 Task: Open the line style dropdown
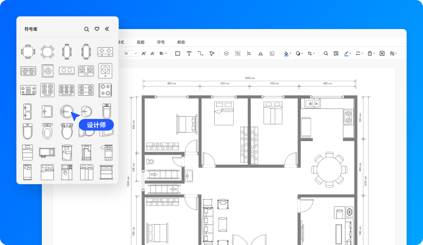coord(359,53)
